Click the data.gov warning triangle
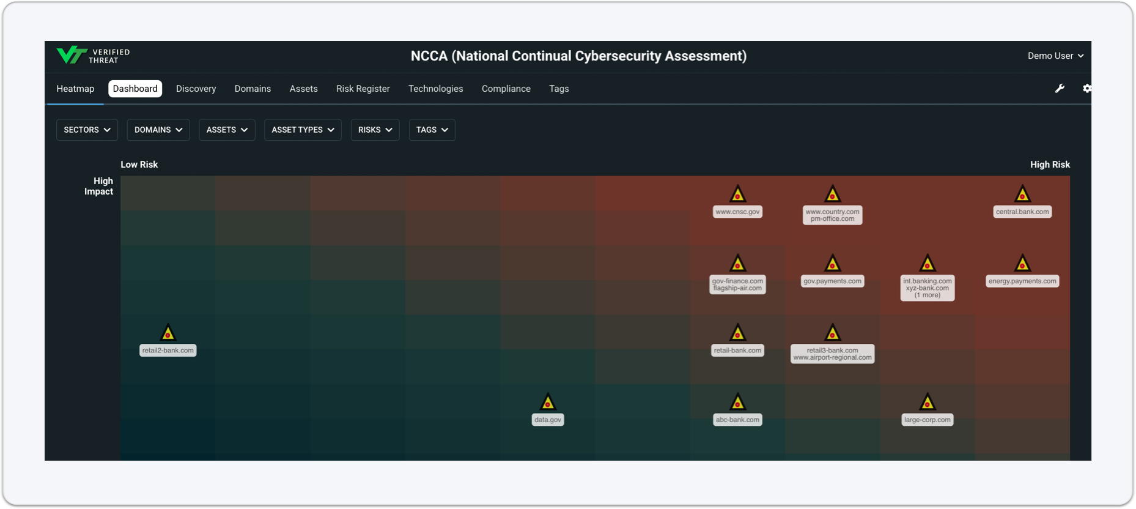Screen dimensions: 1136x509 coord(548,402)
